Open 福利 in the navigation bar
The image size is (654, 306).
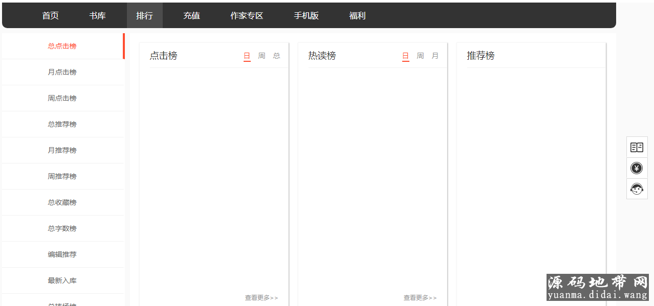point(357,16)
